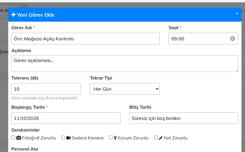Focus the Görev Adı input field
This screenshot has width=245, height=152.
tap(85, 39)
